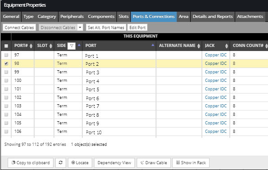Viewport: 268px width, 170px height.
Task: Click the PORT column sort arrow
Action: click(153, 45)
